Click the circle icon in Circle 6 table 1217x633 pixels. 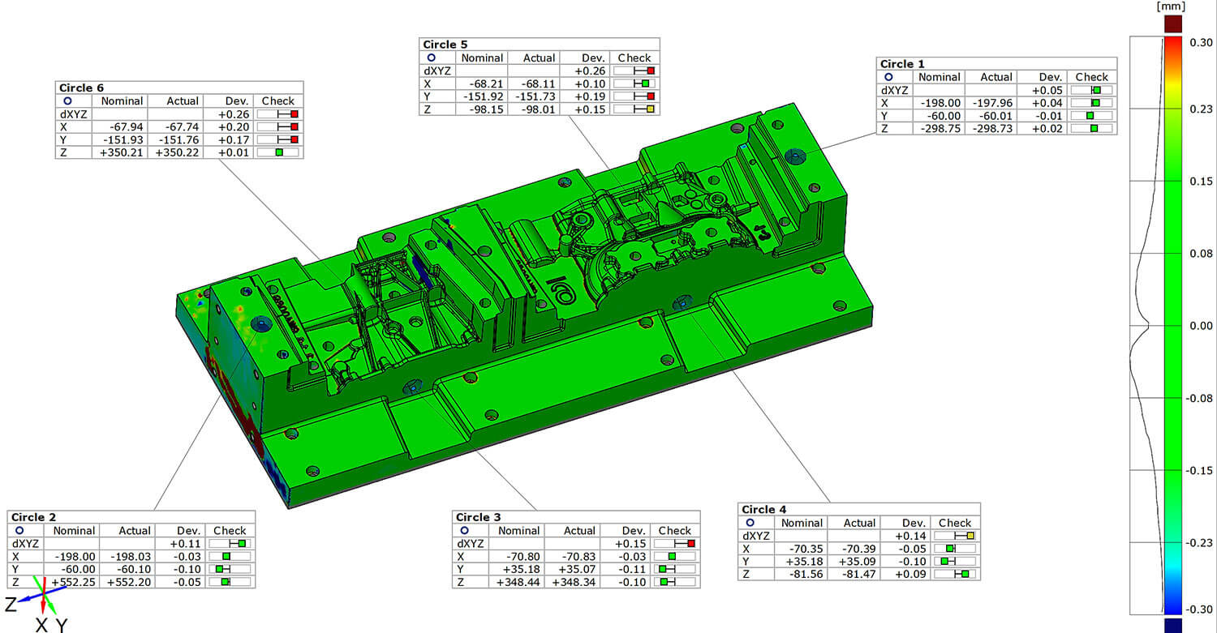coord(68,101)
